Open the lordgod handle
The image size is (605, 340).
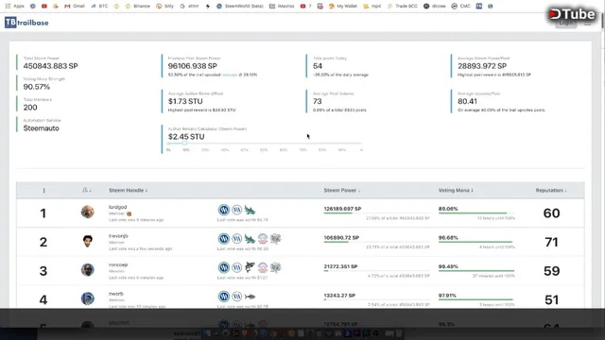[117, 207]
